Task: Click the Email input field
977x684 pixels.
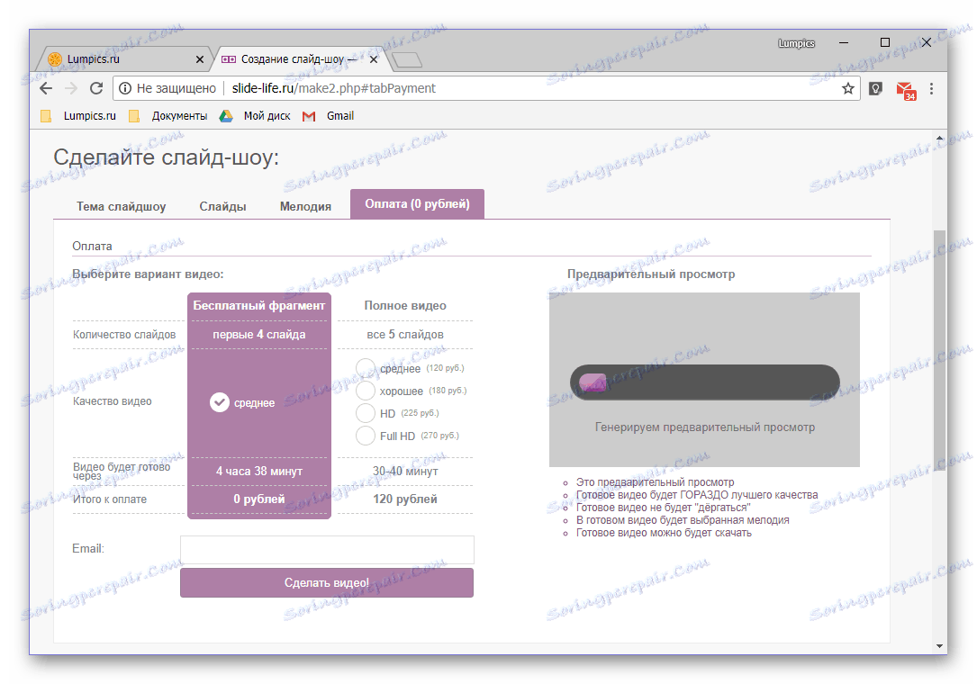Action: point(327,549)
